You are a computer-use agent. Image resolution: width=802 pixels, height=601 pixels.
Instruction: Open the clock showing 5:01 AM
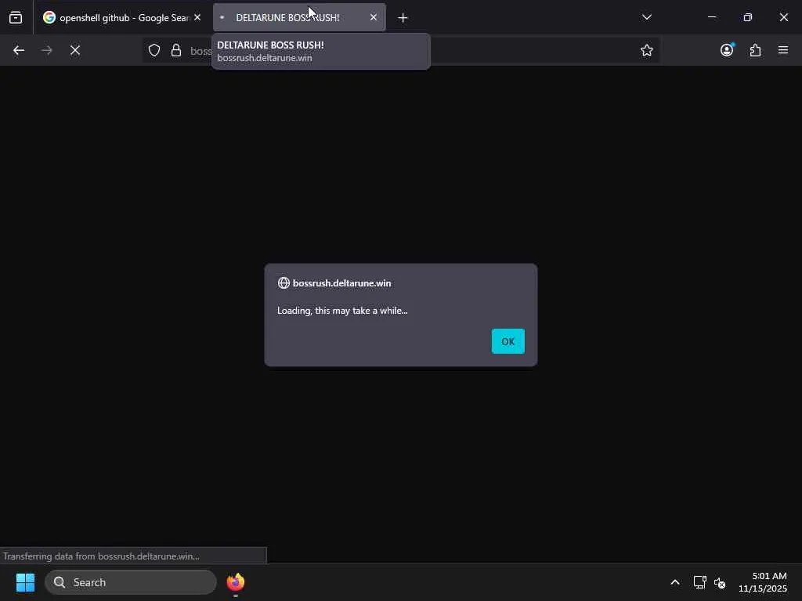(763, 582)
